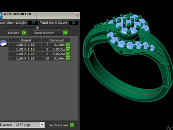The image size is (173, 130).
Task: Click the Total Gem Count value 21
Action: tap(74, 23)
